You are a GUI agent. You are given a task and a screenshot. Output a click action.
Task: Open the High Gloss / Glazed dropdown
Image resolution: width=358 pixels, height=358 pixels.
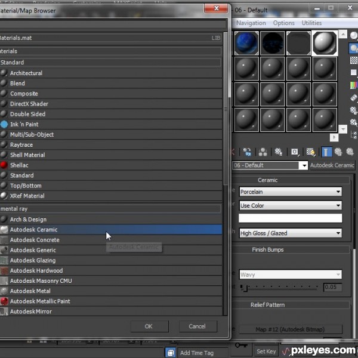291,233
